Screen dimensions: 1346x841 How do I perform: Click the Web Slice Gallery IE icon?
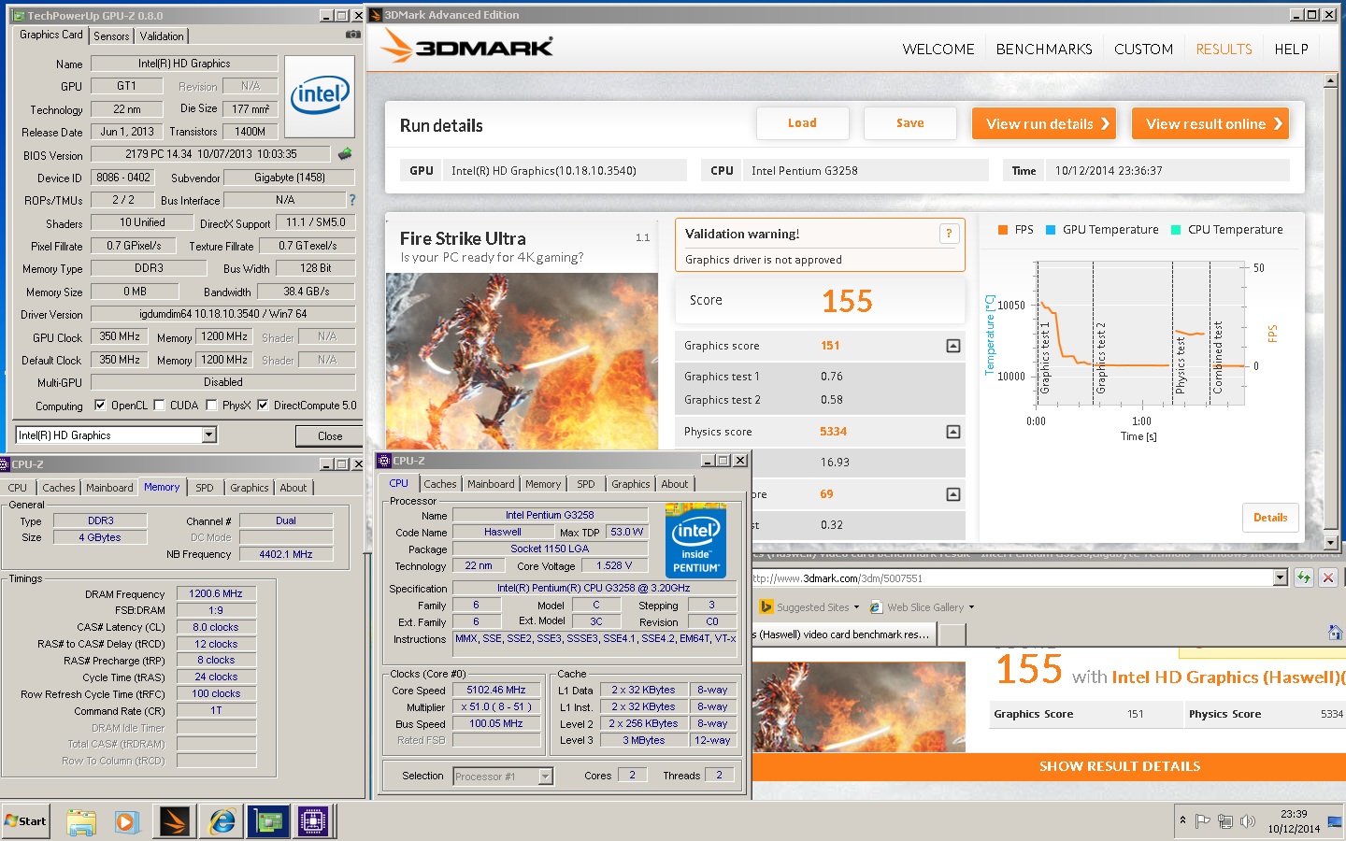[x=876, y=606]
